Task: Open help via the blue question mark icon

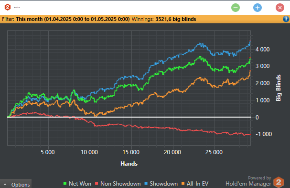Action: click(286, 19)
